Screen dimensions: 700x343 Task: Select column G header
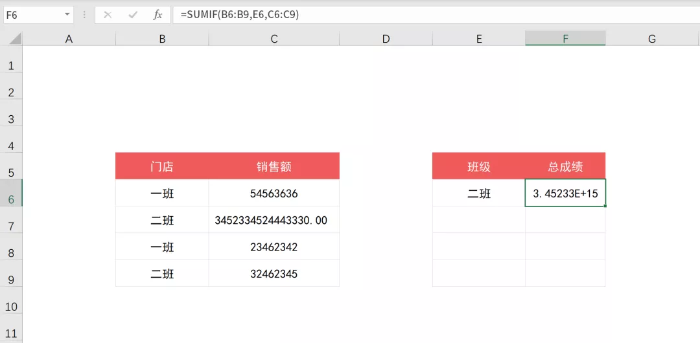pos(652,39)
